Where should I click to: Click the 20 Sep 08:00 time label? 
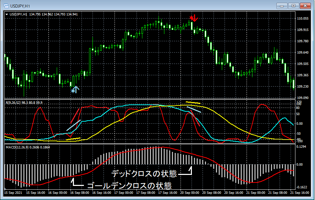[211, 192]
